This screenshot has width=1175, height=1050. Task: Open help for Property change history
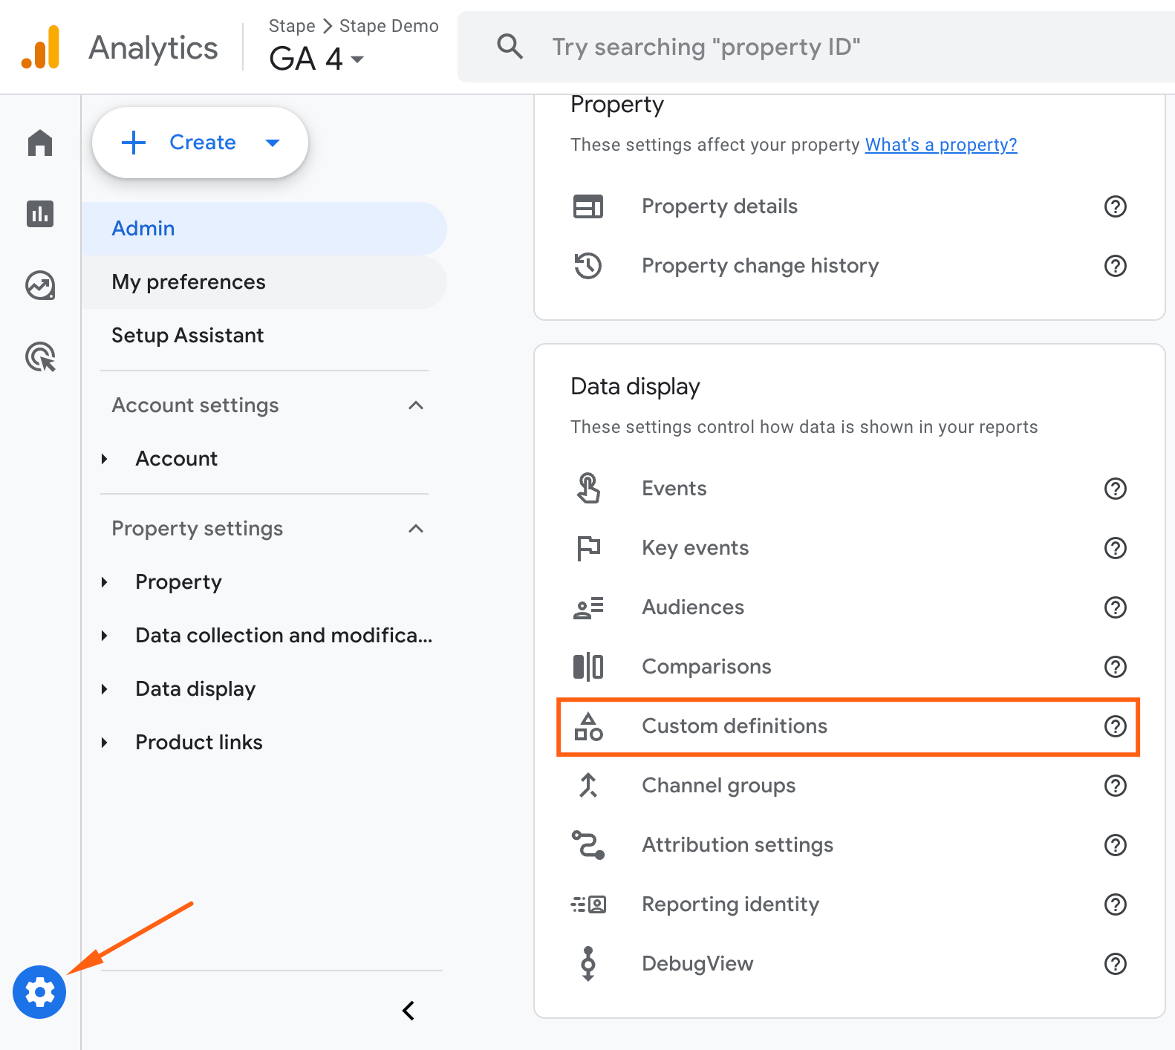click(1116, 266)
